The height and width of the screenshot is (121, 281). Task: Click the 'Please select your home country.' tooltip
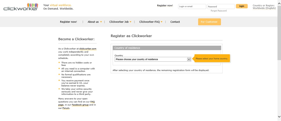[211, 58]
